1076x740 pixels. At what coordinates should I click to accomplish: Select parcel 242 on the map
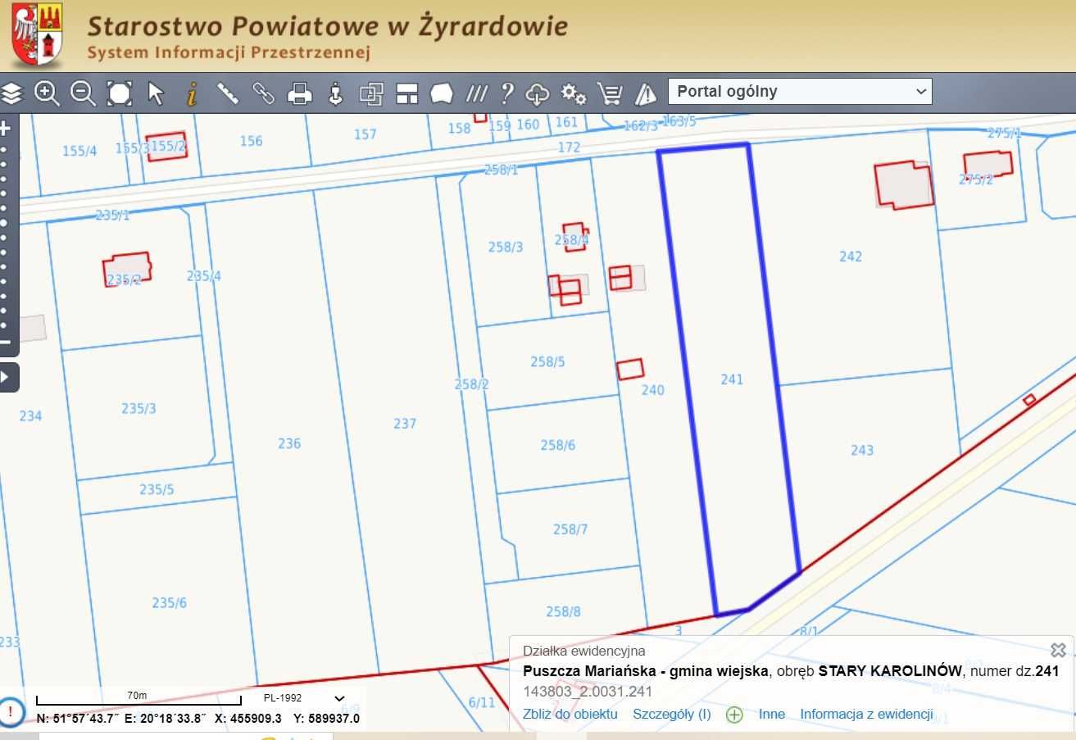(x=851, y=257)
